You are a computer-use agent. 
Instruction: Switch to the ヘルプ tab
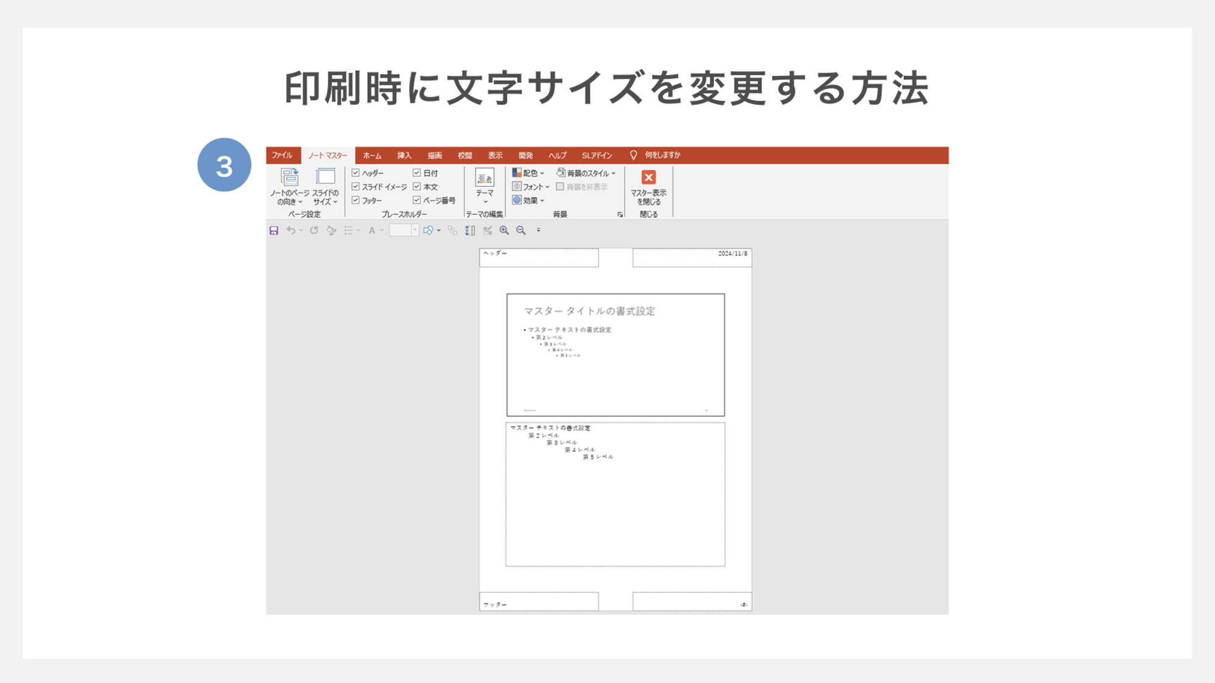pyautogui.click(x=557, y=155)
